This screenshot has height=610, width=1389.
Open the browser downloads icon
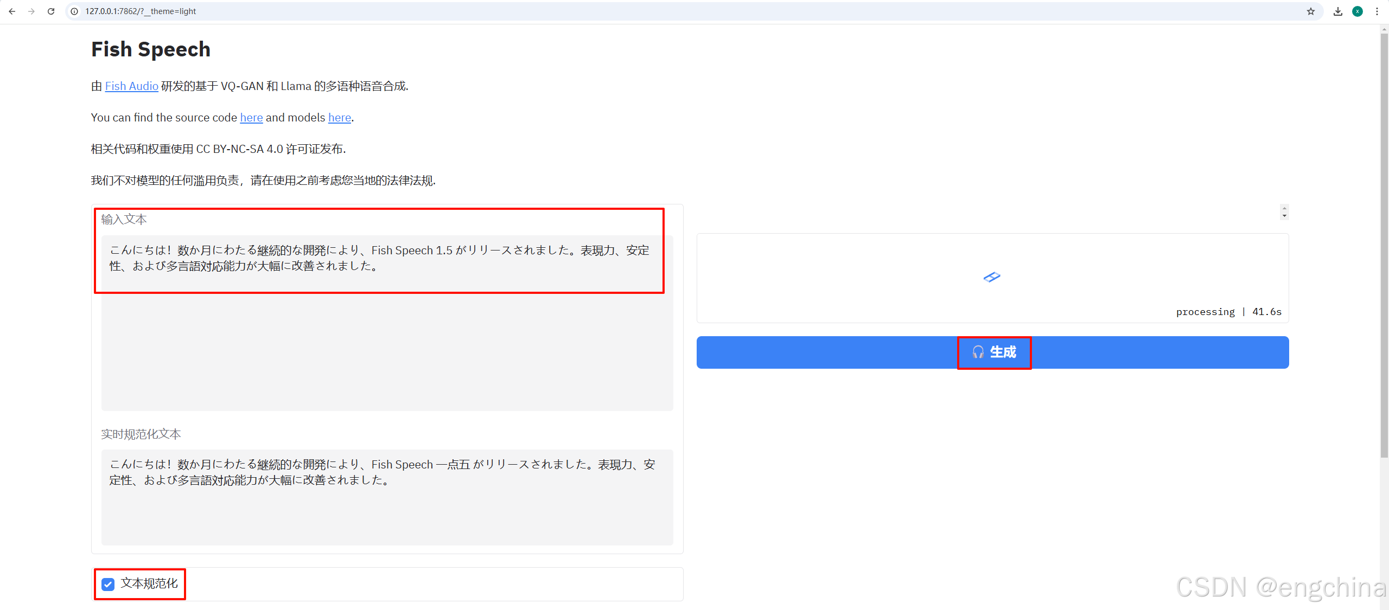[x=1338, y=11]
